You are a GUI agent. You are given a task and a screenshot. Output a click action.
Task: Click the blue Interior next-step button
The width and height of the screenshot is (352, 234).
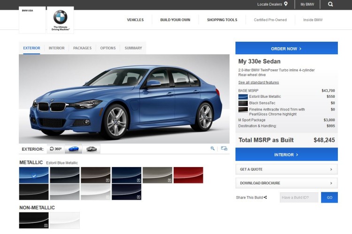[x=286, y=154]
